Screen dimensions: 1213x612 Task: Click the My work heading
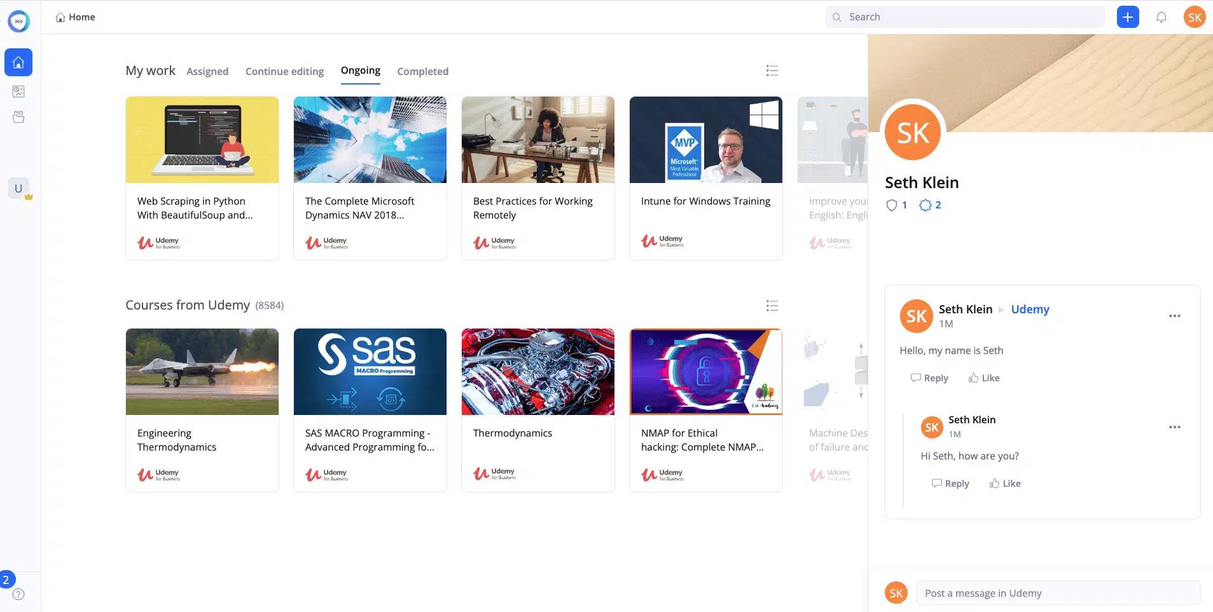click(151, 71)
